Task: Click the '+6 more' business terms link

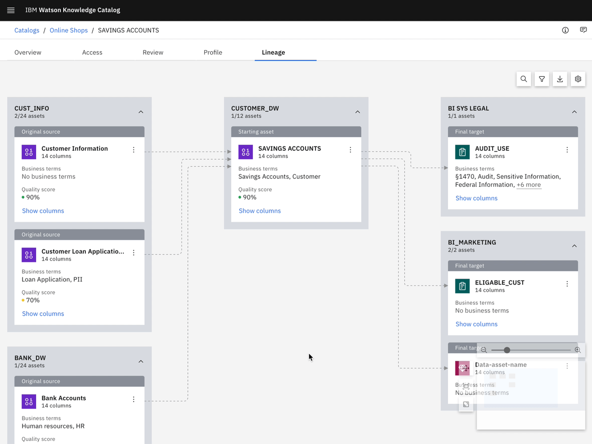Action: (529, 185)
